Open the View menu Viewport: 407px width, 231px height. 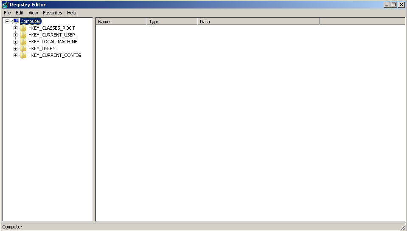[x=33, y=13]
